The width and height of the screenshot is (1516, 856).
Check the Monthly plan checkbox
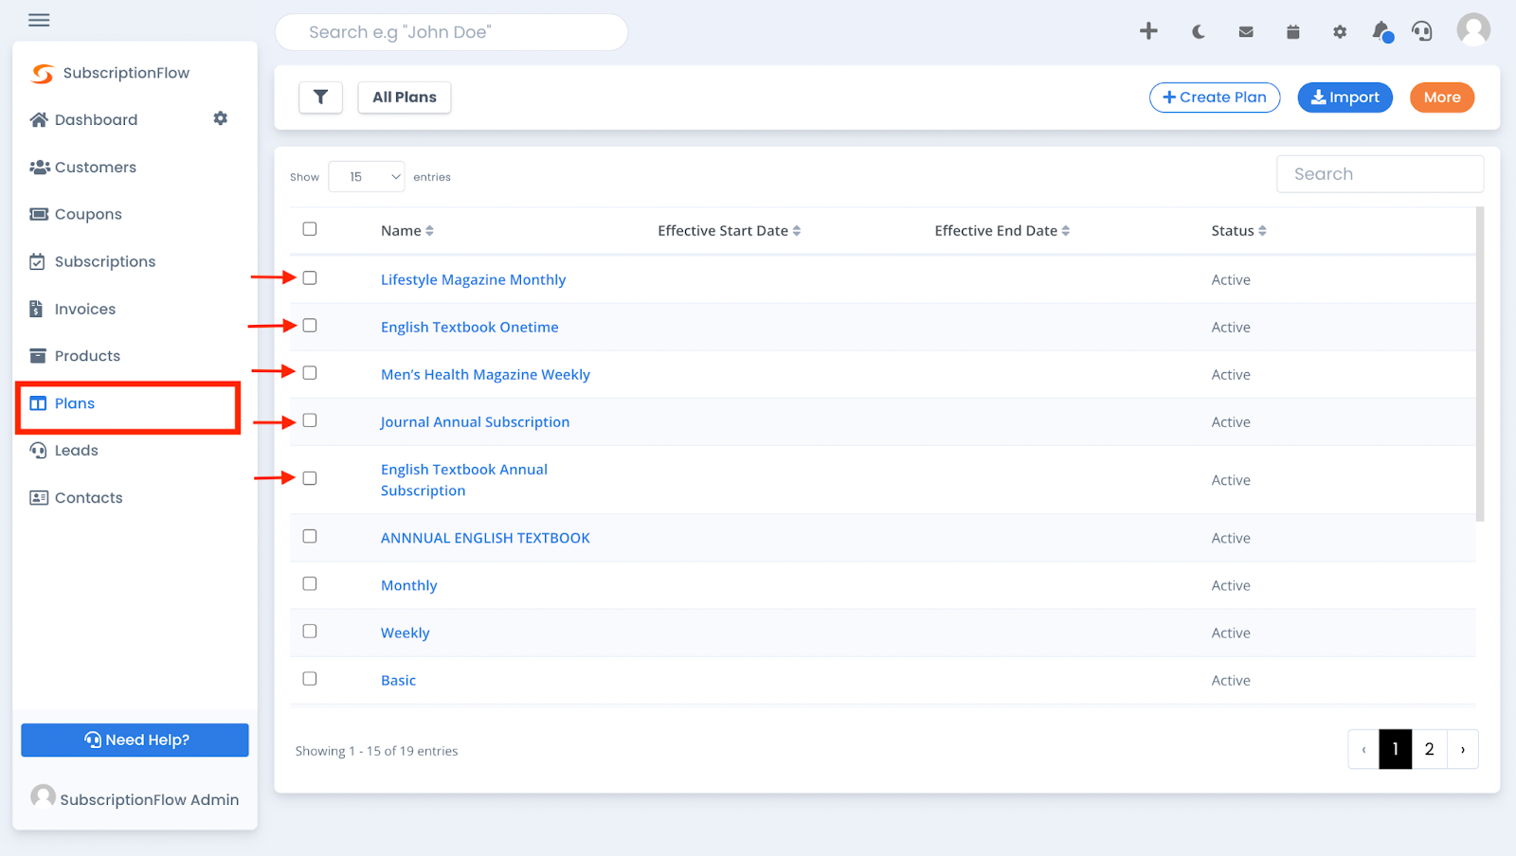(310, 584)
